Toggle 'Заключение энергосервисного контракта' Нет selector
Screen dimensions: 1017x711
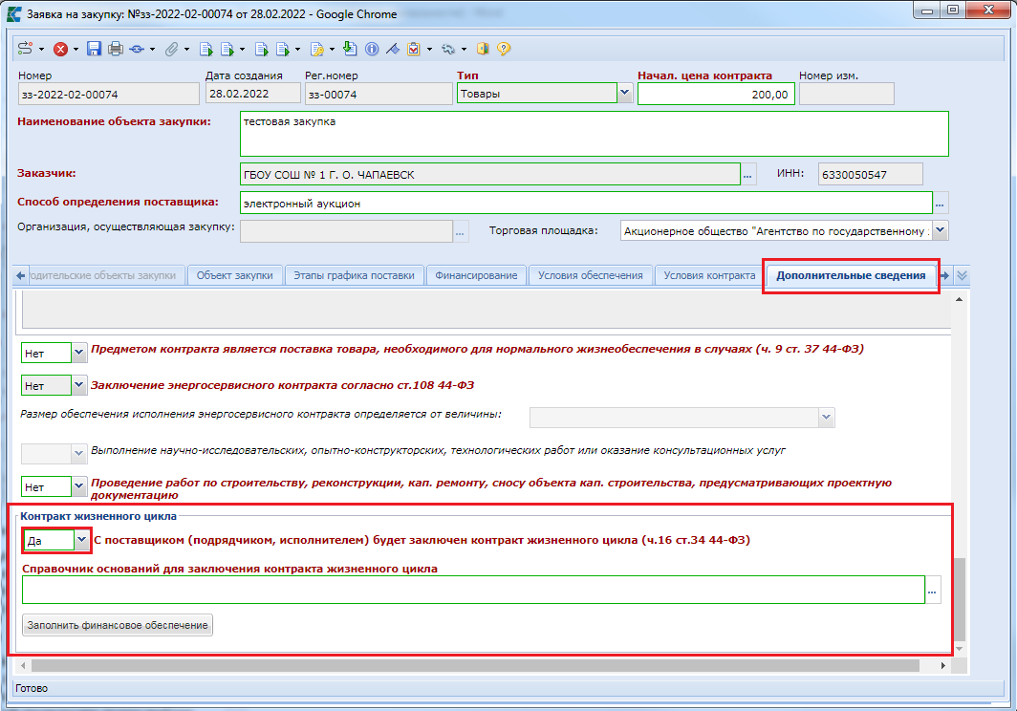tap(80, 386)
